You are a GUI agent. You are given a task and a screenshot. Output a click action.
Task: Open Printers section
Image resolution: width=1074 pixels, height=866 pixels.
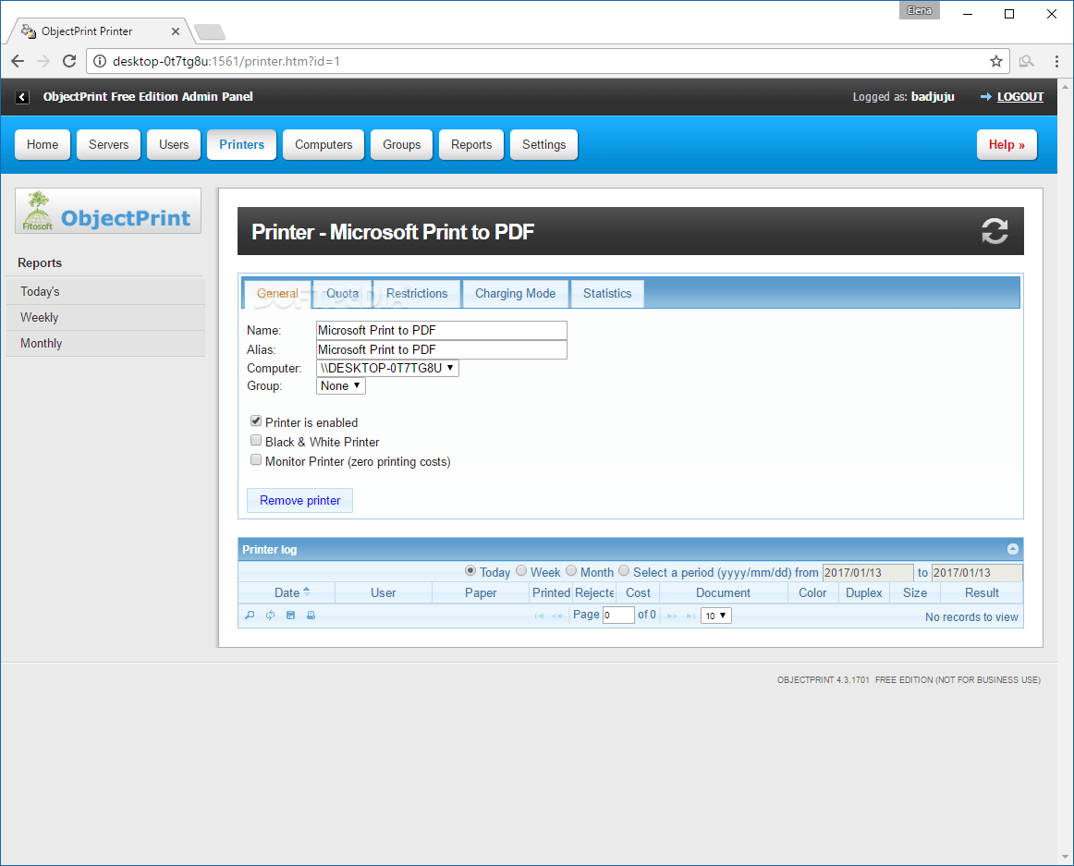tap(242, 144)
